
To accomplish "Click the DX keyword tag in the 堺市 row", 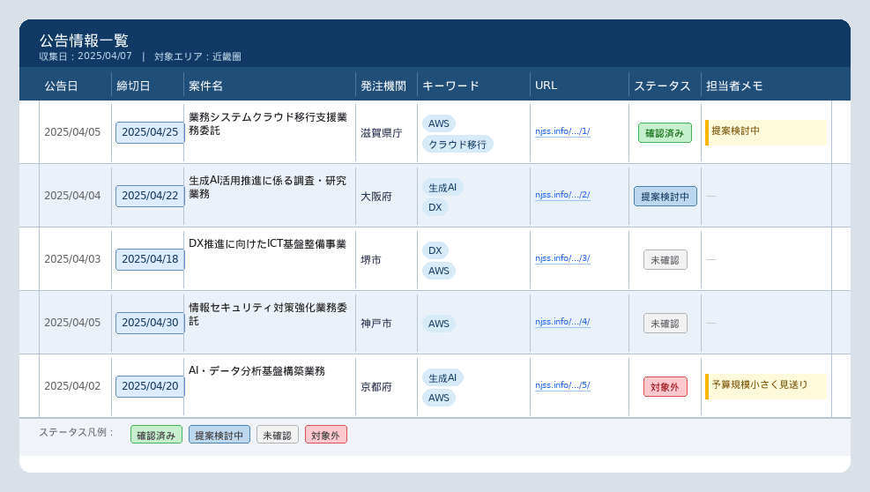I will tap(435, 250).
